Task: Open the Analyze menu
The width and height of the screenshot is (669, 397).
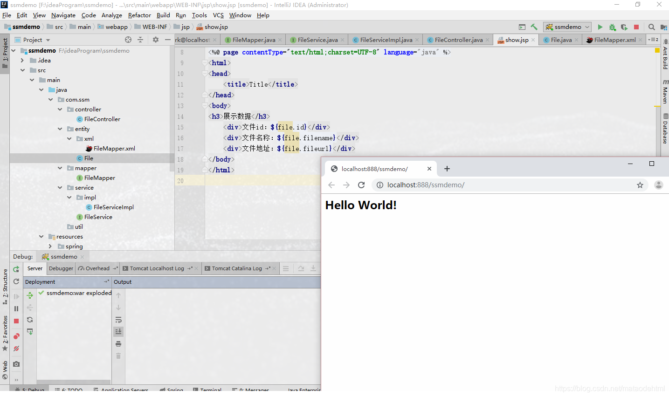Action: click(x=112, y=15)
